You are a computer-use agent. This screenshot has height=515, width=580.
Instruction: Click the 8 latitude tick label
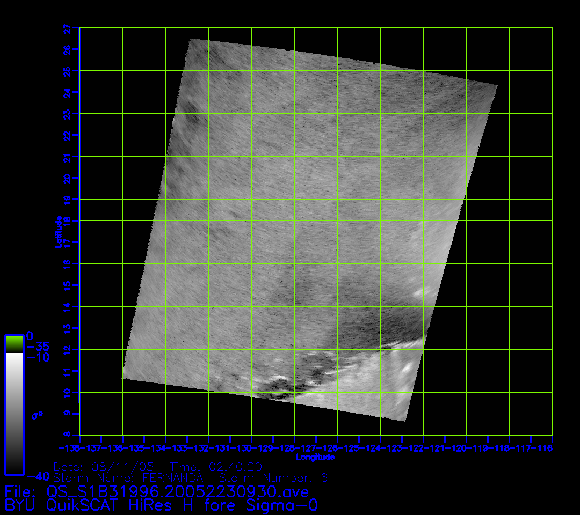point(67,435)
